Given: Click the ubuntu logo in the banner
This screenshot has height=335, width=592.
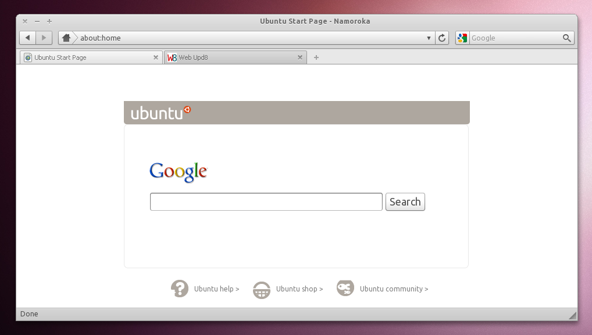Looking at the screenshot, I should tap(161, 113).
